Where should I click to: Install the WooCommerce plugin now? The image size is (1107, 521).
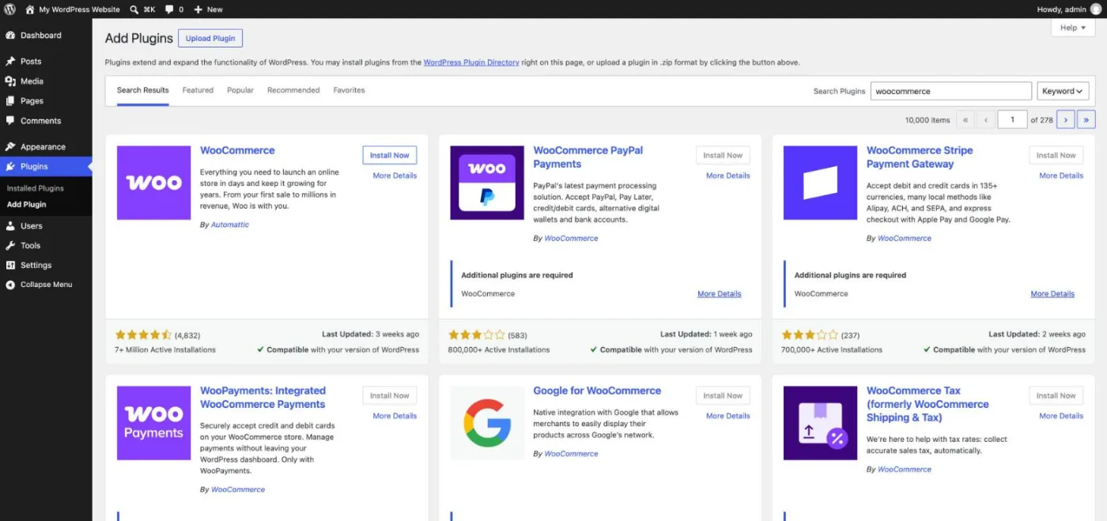[390, 155]
